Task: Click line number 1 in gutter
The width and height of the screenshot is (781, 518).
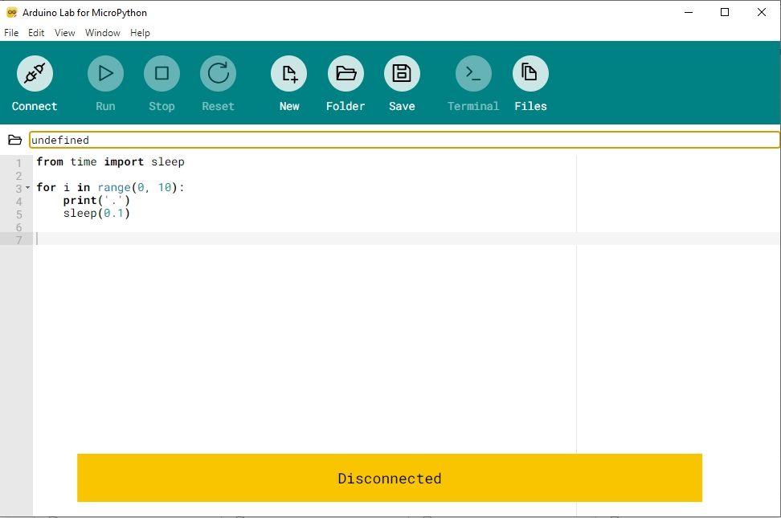Action: pyautogui.click(x=18, y=162)
